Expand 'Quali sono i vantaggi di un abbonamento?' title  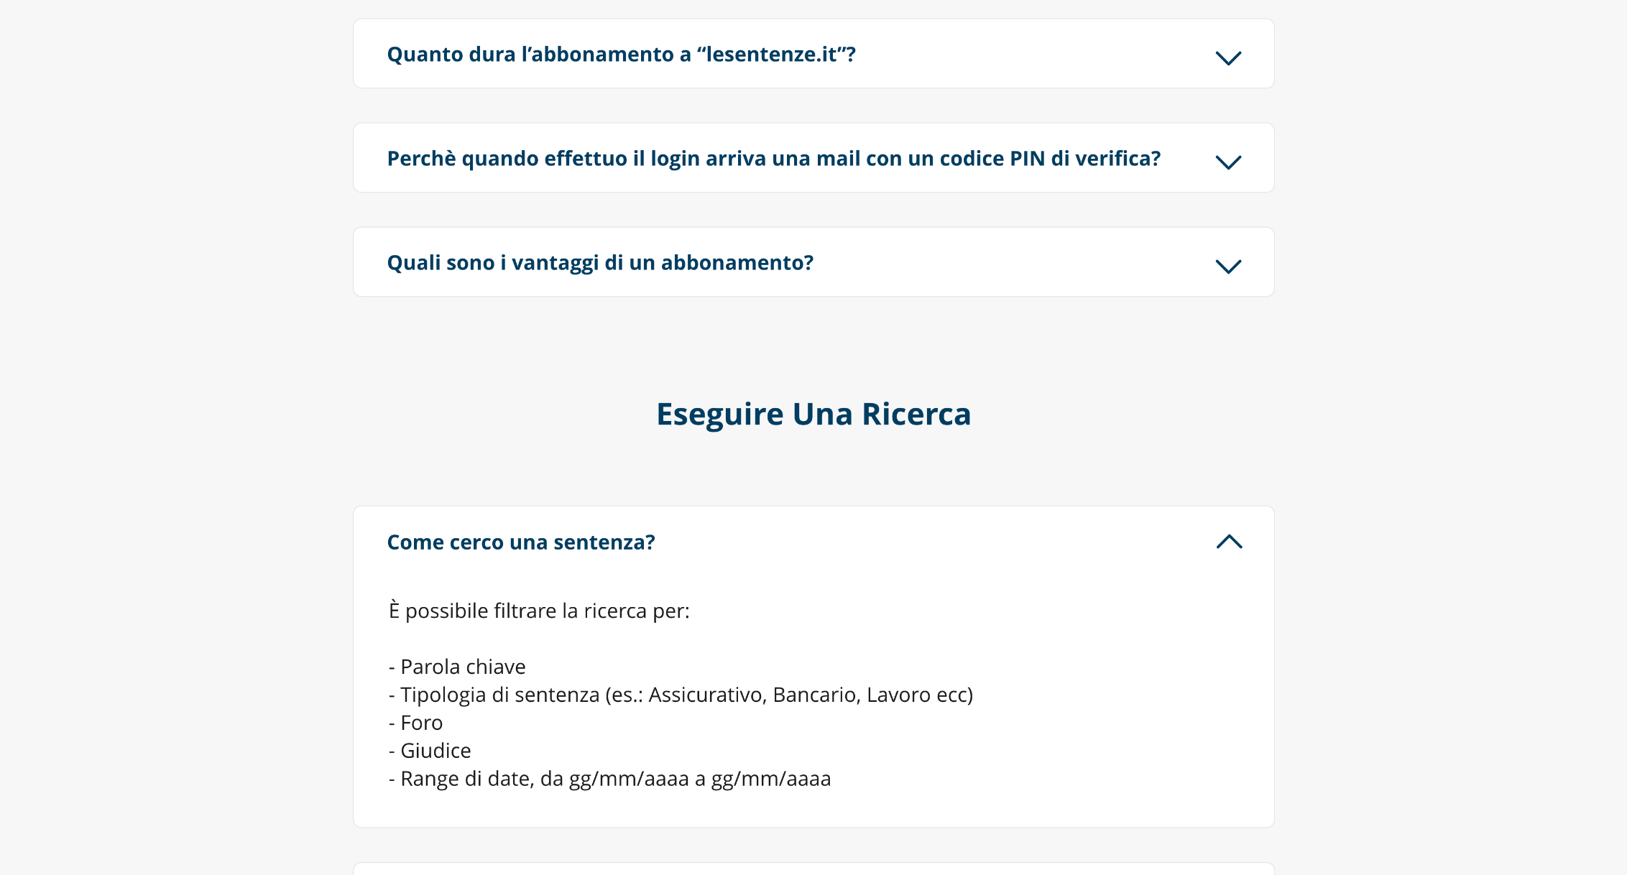(x=600, y=263)
